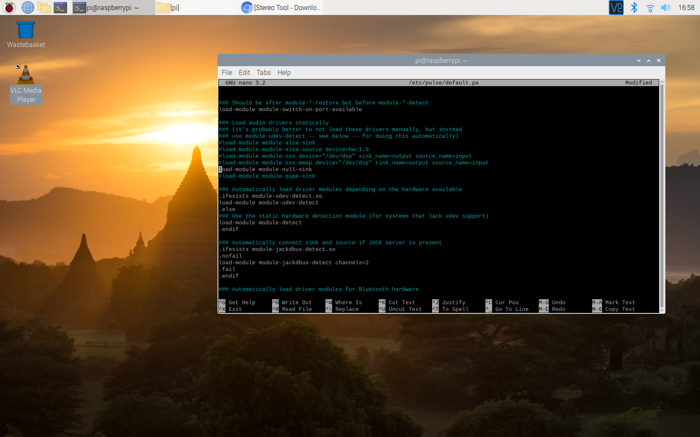Click the 'Read File' shortcut label
Image resolution: width=700 pixels, height=437 pixels.
click(297, 309)
